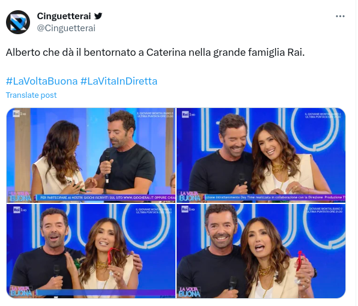
Task: Click the Rai 1 HD logo in top-right photo
Action: [189, 114]
